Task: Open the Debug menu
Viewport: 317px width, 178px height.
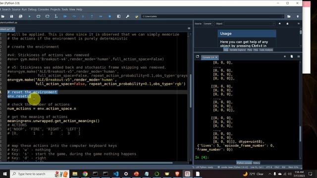Action: pos(32,9)
